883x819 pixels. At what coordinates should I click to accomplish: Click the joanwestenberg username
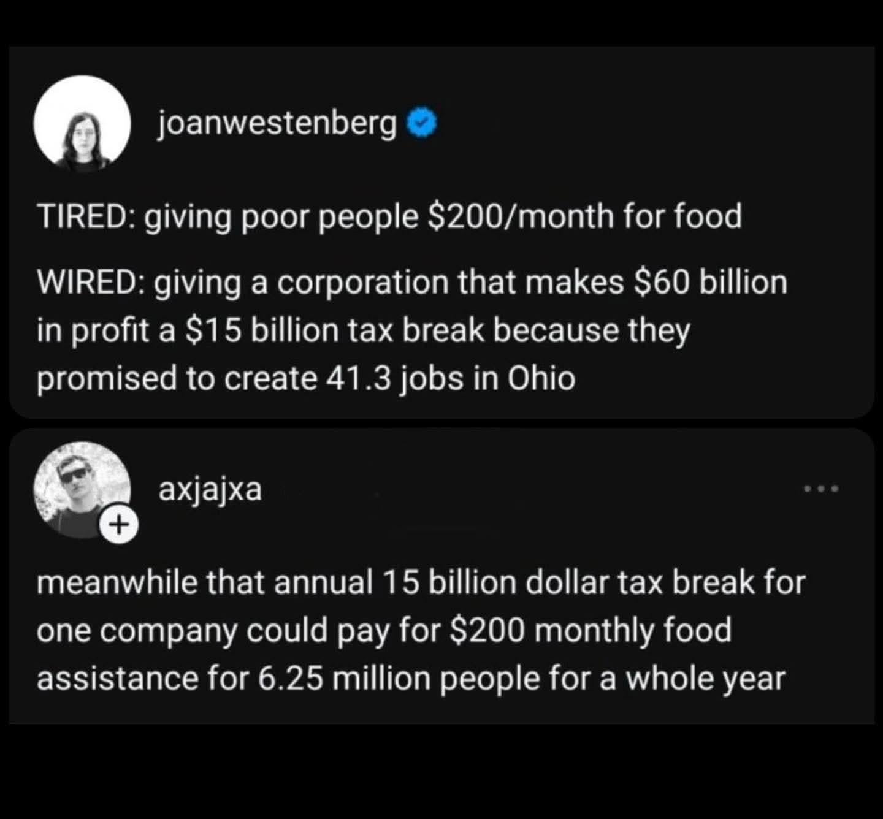(277, 124)
